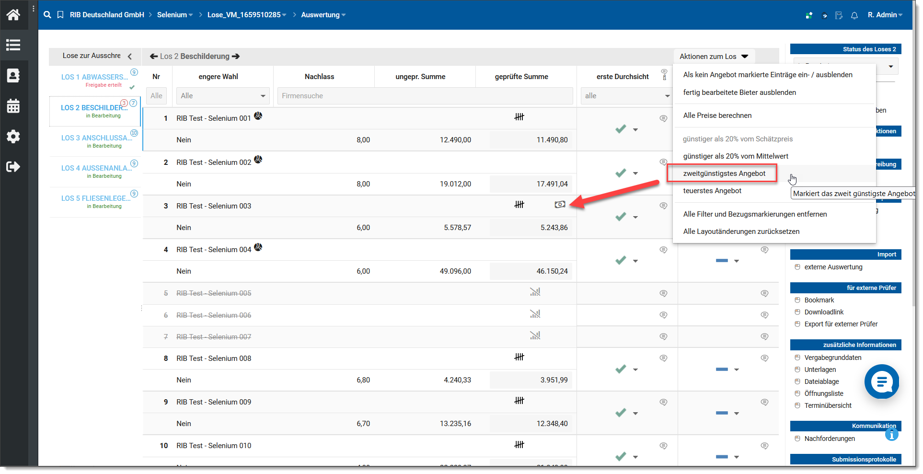Choose 'Alle Preise berechnen' menu entry
The image size is (923, 474).
[717, 116]
